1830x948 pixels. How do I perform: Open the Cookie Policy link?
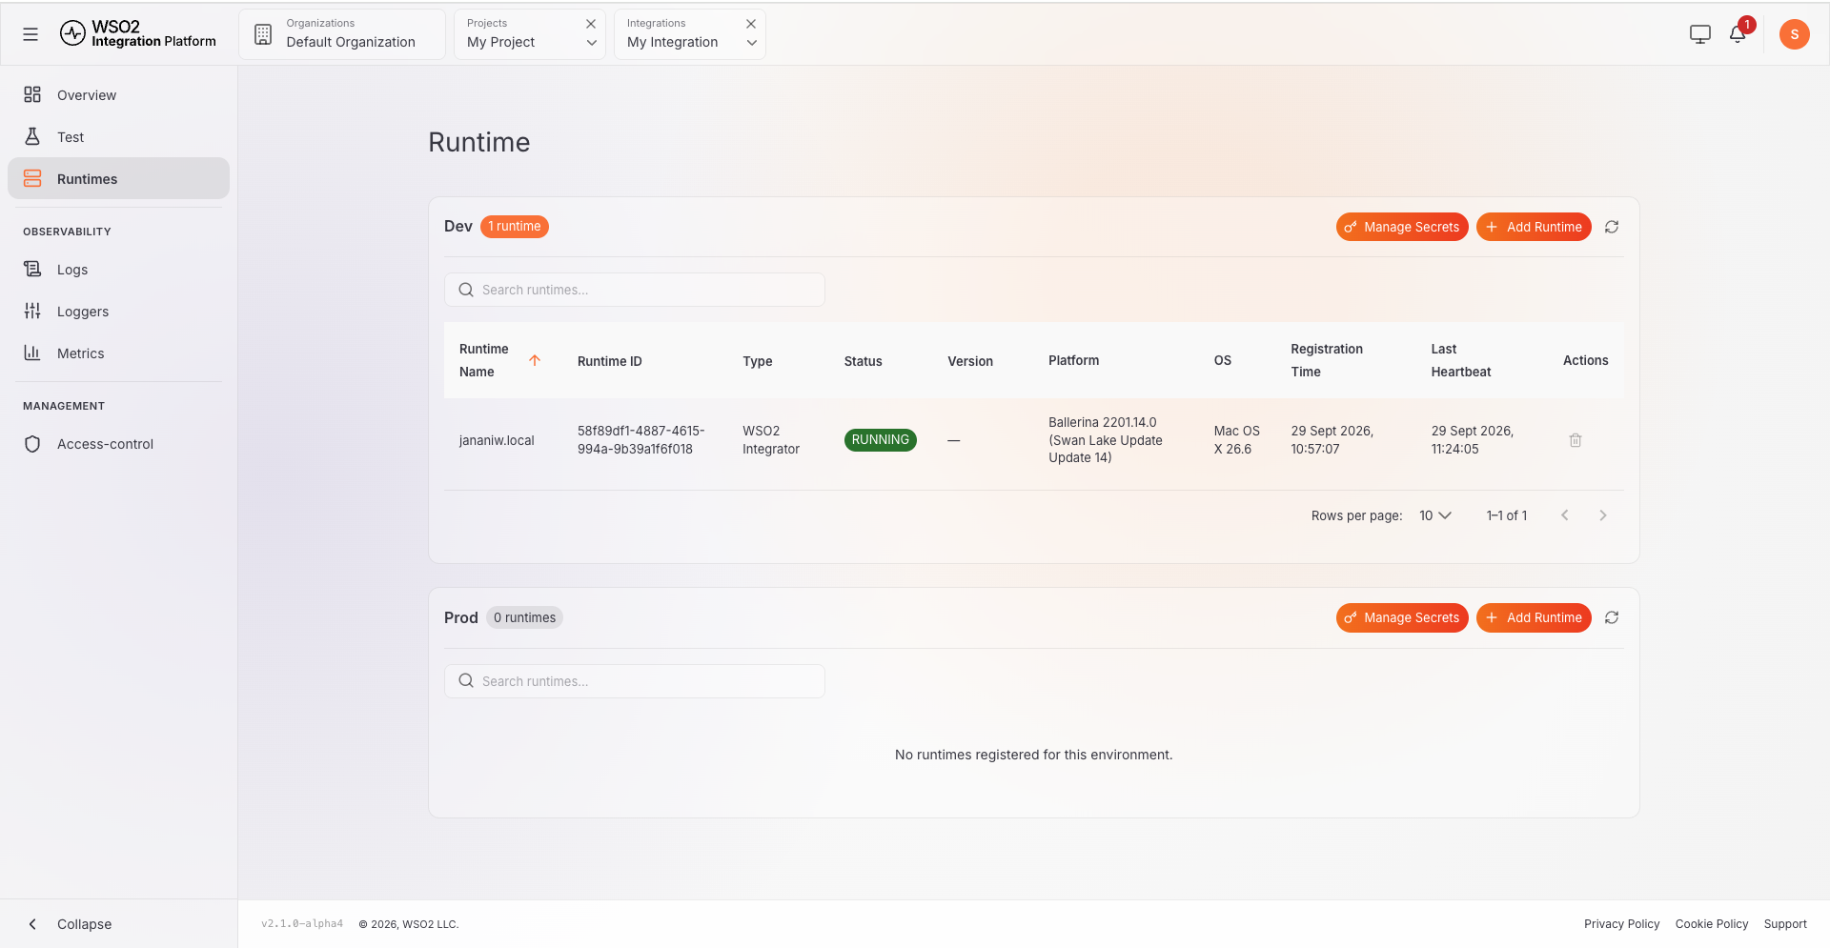click(1712, 924)
